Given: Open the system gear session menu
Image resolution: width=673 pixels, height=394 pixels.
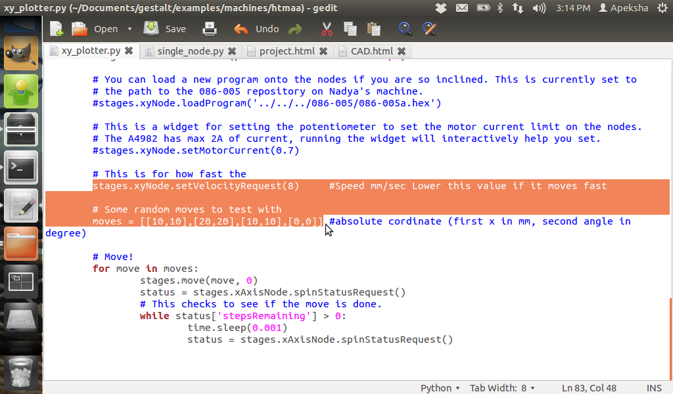Looking at the screenshot, I should point(662,8).
